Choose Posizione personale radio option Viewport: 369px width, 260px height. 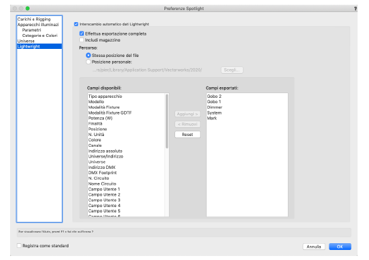pos(89,62)
